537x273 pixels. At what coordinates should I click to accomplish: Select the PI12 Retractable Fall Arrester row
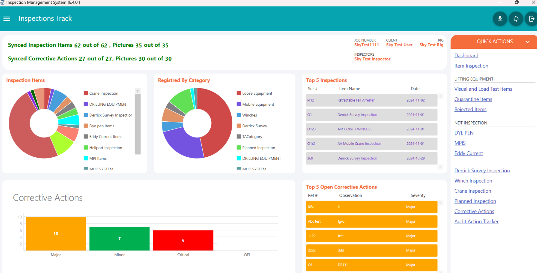pyautogui.click(x=371, y=100)
